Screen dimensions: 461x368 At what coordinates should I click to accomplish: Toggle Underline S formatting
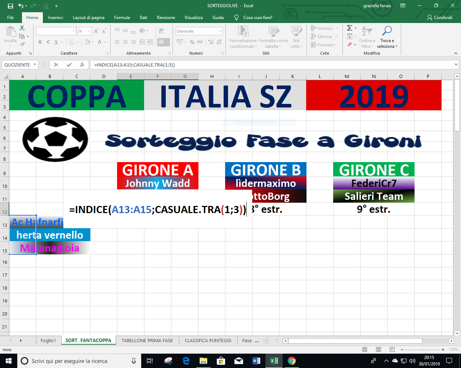click(x=56, y=42)
